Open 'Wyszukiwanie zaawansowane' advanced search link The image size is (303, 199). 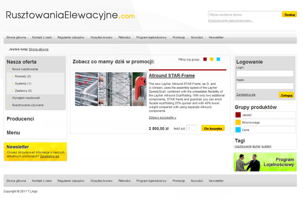(230, 21)
